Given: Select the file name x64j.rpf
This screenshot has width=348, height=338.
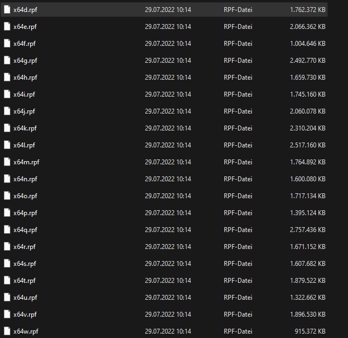Looking at the screenshot, I should [x=24, y=111].
